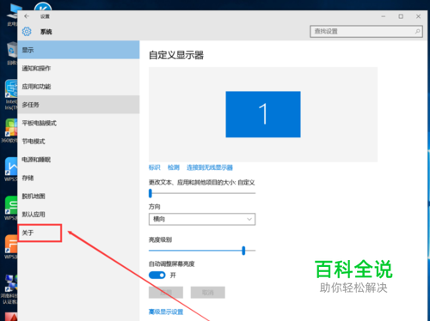Click the 标识 link

coord(154,167)
